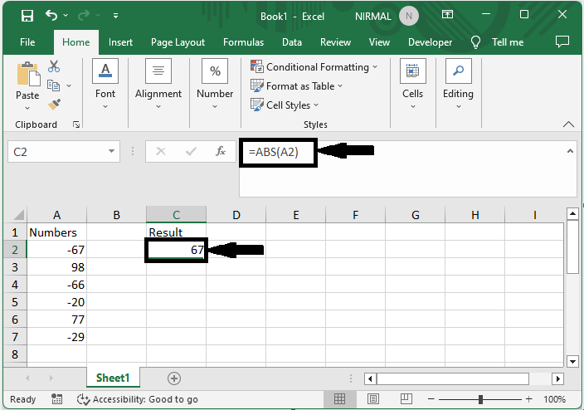
Task: Click the horizontal scrollbar right arrow
Action: [557, 379]
